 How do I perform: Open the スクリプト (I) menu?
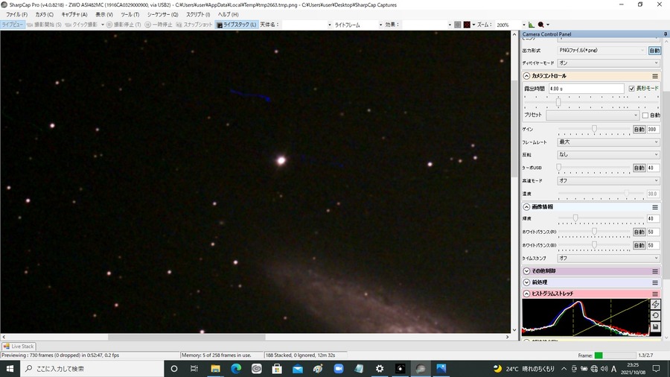(198, 15)
